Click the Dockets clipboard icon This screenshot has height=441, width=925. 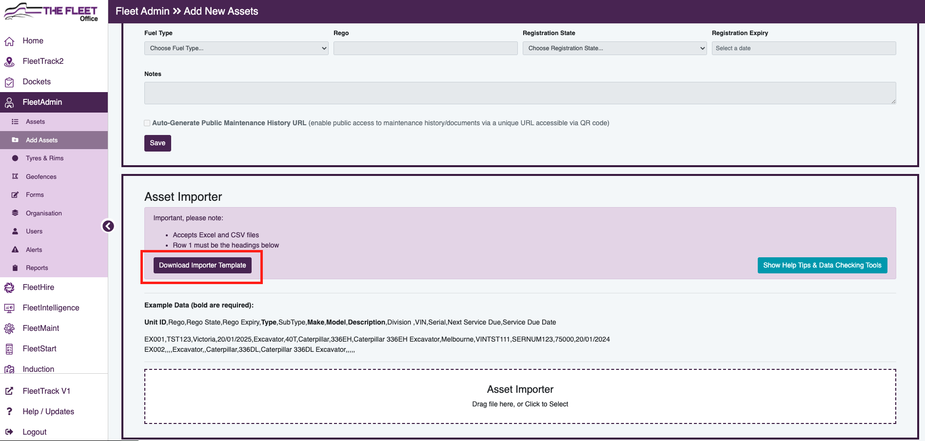pyautogui.click(x=9, y=82)
